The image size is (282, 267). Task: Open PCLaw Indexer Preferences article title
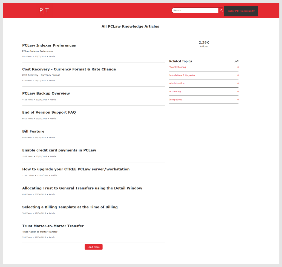coord(49,45)
